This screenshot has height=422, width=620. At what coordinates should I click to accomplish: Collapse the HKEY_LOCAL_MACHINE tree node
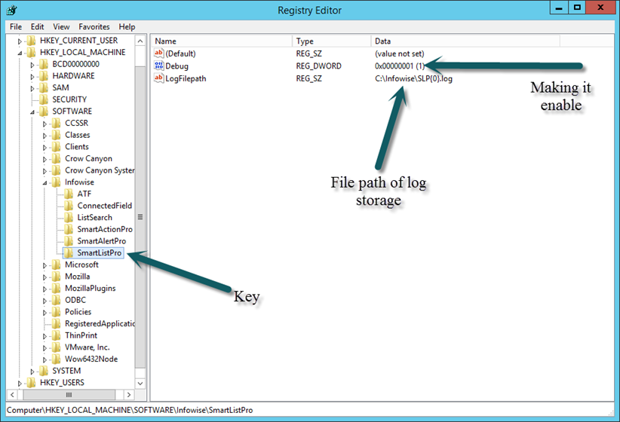(x=20, y=53)
